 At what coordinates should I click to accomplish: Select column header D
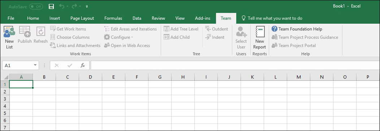[90, 77]
